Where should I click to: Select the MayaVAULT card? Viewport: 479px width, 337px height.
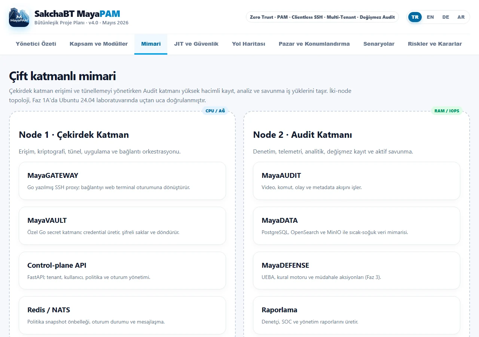click(x=122, y=226)
